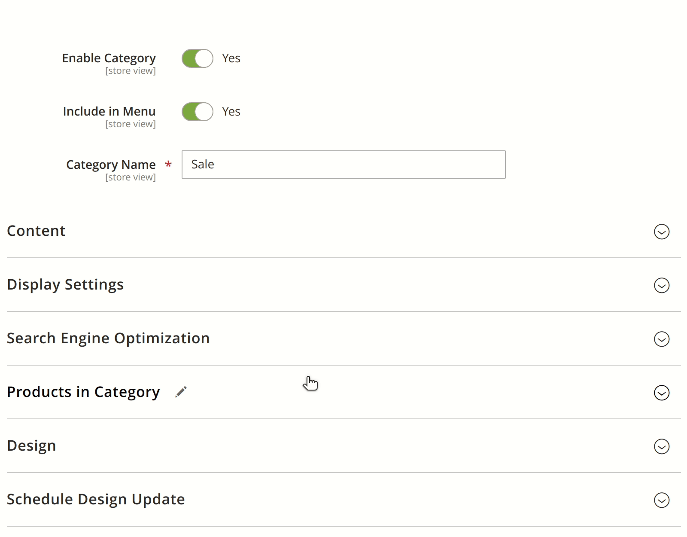Image resolution: width=687 pixels, height=537 pixels.
Task: Click the Content section header
Action: [36, 231]
